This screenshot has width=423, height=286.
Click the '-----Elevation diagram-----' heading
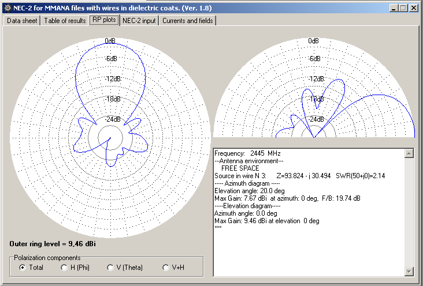tap(247, 206)
